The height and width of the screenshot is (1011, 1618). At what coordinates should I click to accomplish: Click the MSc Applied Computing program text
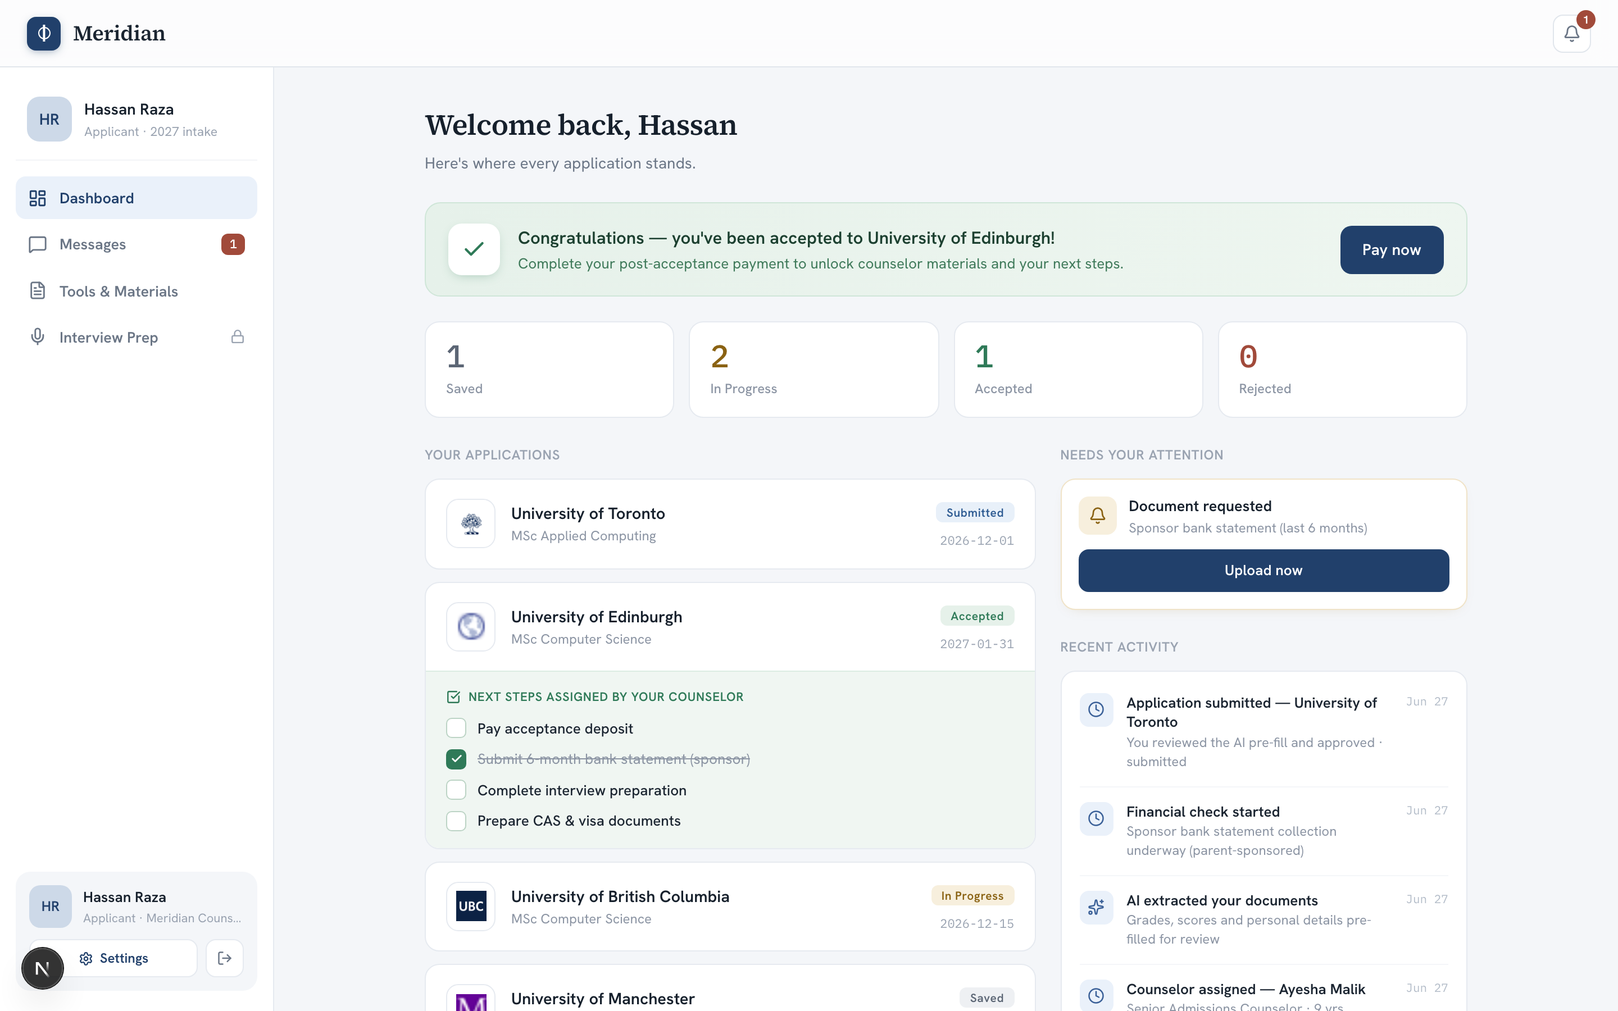click(583, 536)
